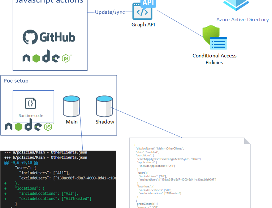The height and width of the screenshot is (208, 272).
Task: Click the Javascript actions heading
Action: pos(49,1)
